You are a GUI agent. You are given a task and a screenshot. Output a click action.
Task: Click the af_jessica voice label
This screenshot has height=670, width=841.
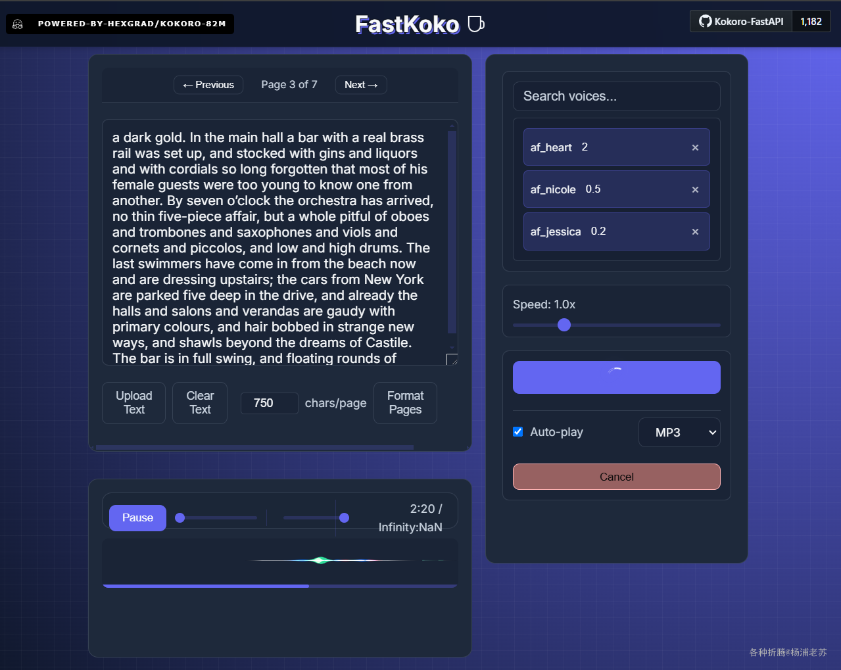click(556, 231)
